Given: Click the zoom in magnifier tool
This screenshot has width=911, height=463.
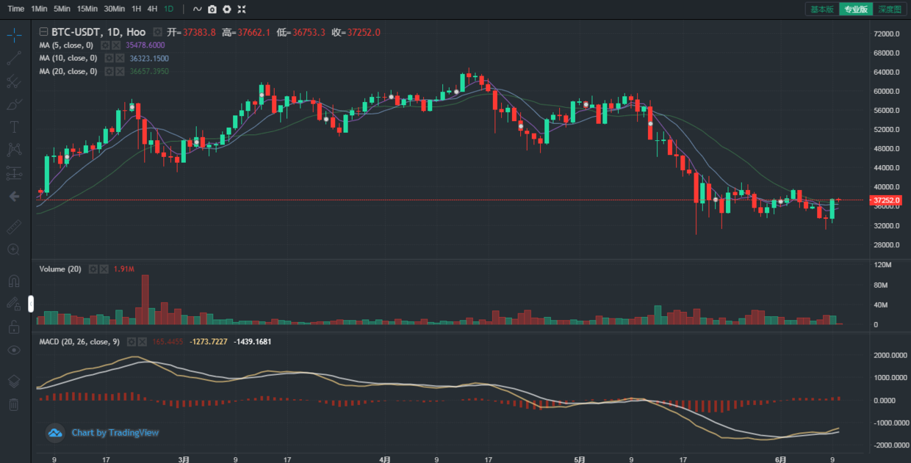Looking at the screenshot, I should coord(14,249).
